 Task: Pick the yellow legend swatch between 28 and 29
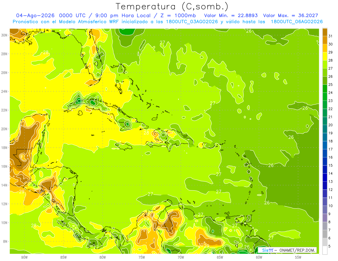tap(325, 56)
